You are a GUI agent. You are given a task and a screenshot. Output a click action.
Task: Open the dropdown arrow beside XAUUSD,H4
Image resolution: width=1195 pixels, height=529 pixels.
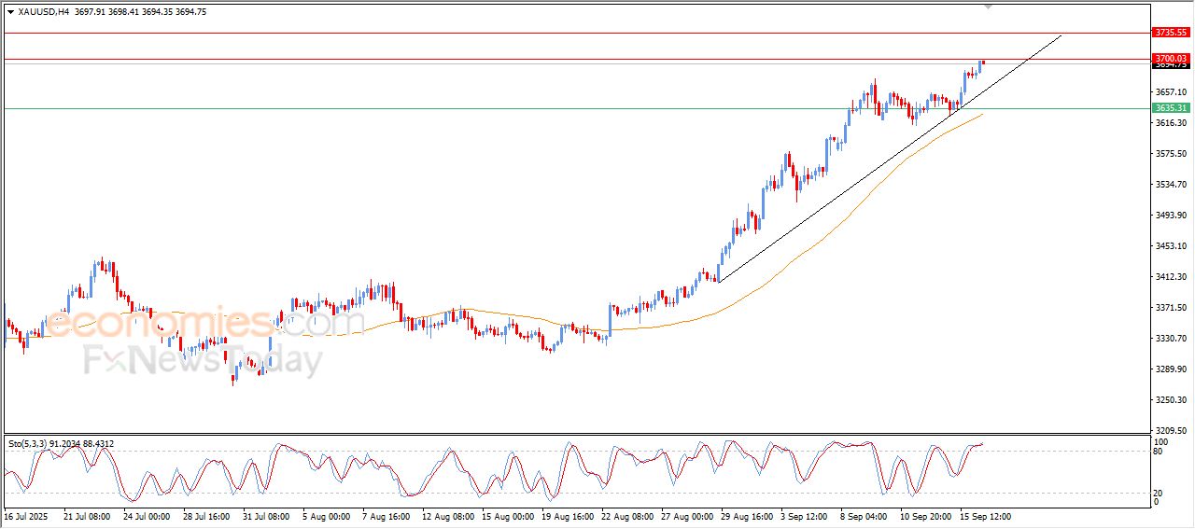click(x=10, y=12)
